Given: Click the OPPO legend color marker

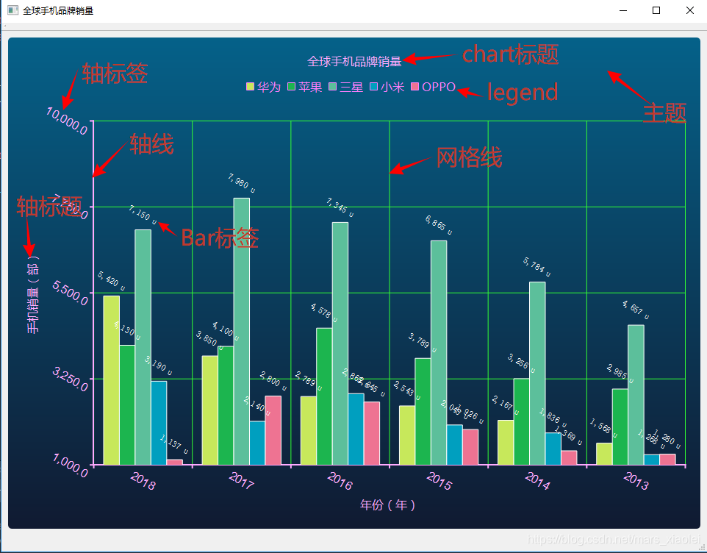Looking at the screenshot, I should 415,87.
